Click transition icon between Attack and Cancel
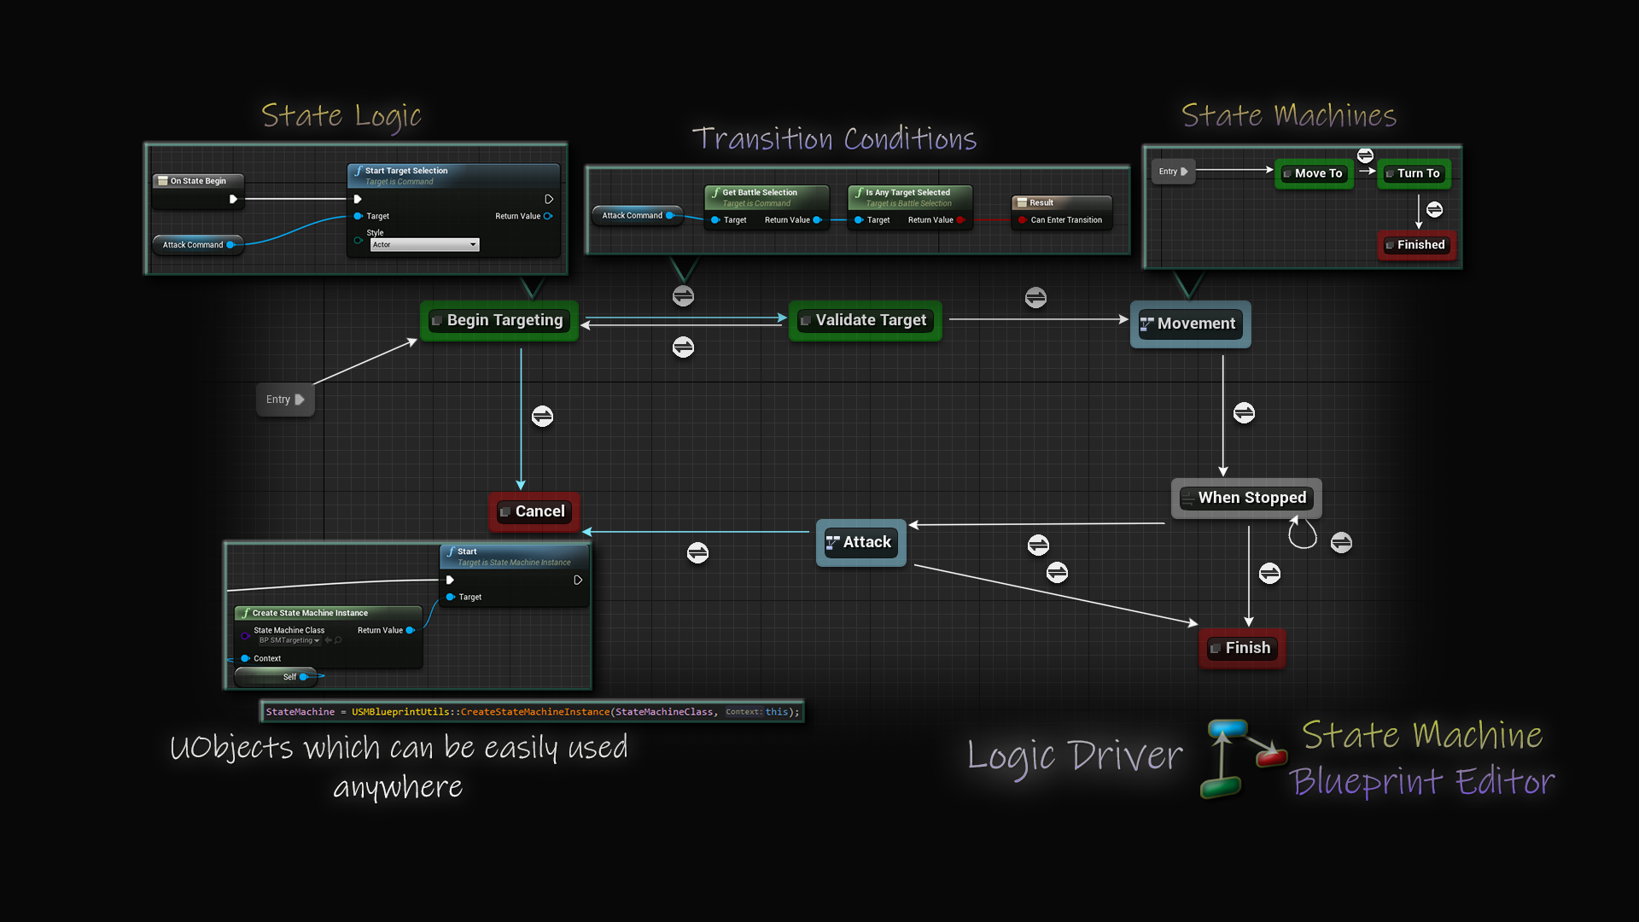 (x=697, y=553)
